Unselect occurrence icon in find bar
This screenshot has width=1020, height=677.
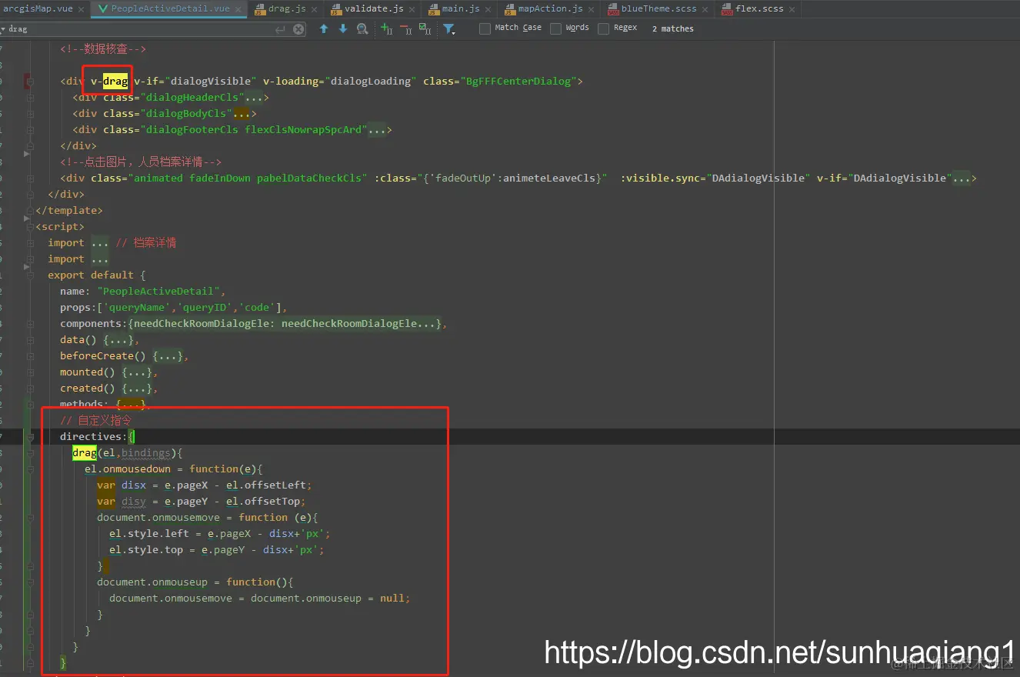406,28
